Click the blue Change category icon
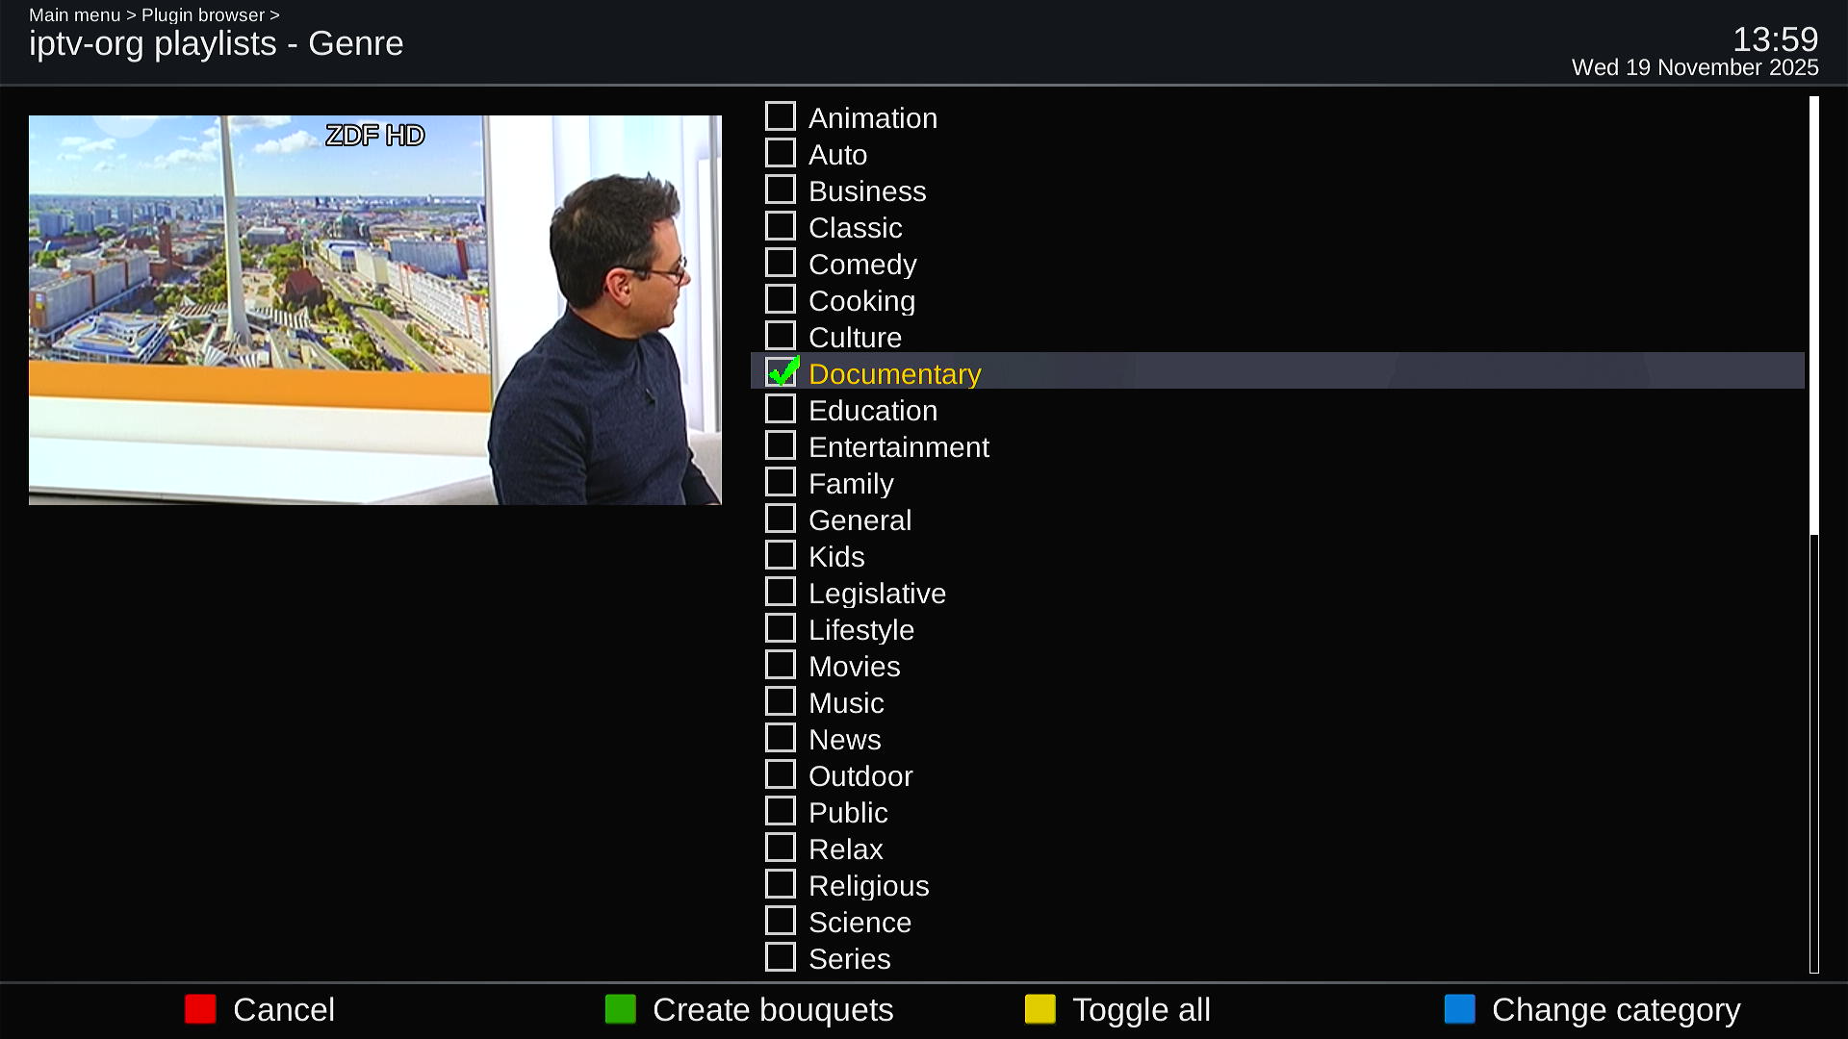Screen dimensions: 1848x1039 [x=1460, y=1009]
